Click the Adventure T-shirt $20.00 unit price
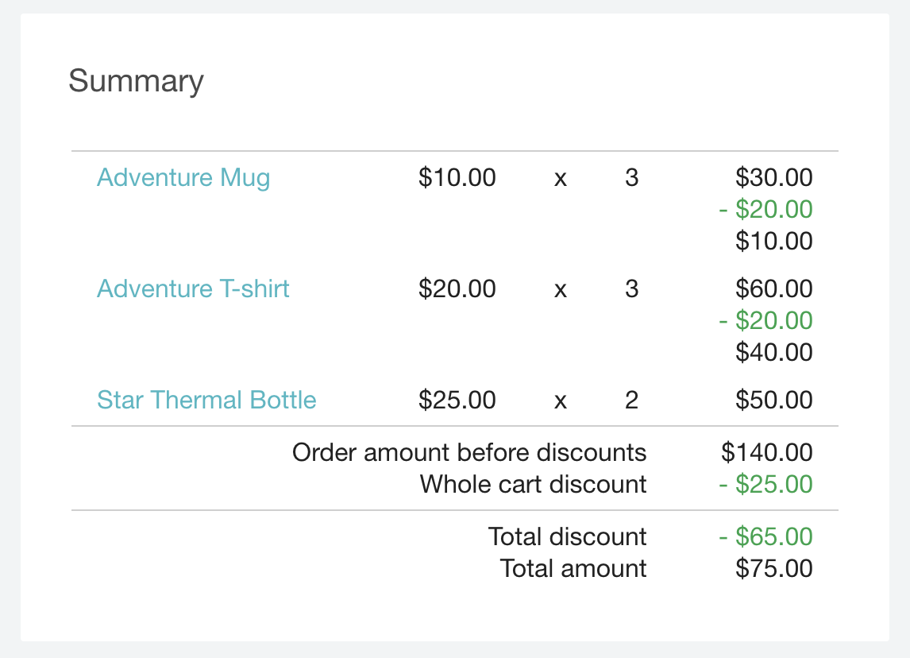Screen dimensions: 910x658 [x=457, y=288]
